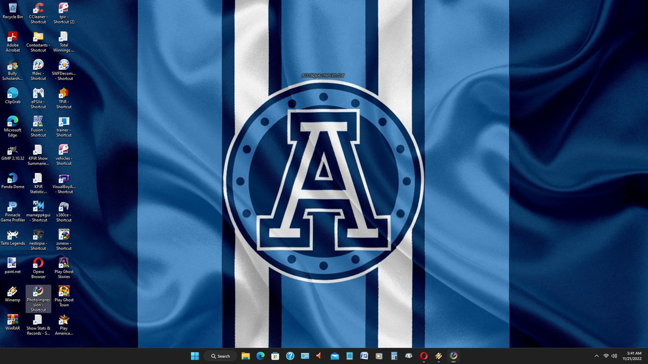Open Microsoft Store from the taskbar
This screenshot has height=364, width=648.
(275, 356)
